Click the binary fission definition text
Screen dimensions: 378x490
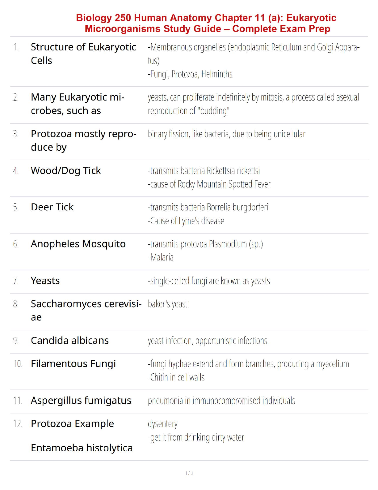coord(226,134)
